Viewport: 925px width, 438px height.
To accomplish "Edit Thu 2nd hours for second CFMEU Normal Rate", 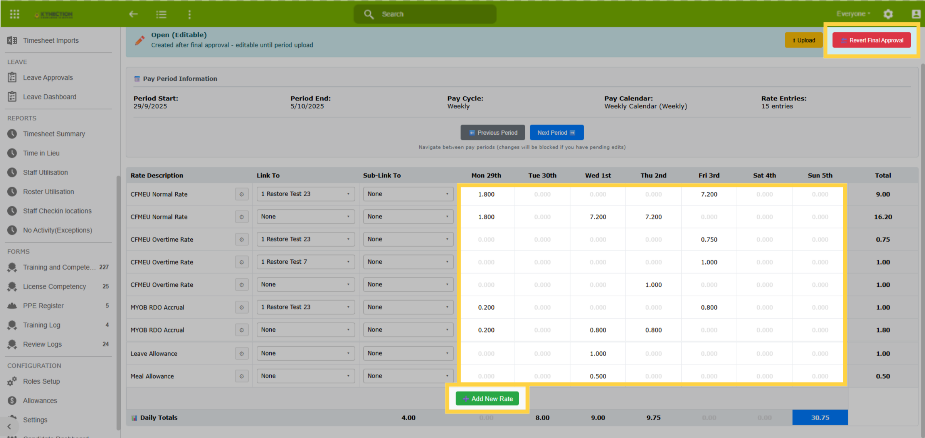I will (654, 217).
